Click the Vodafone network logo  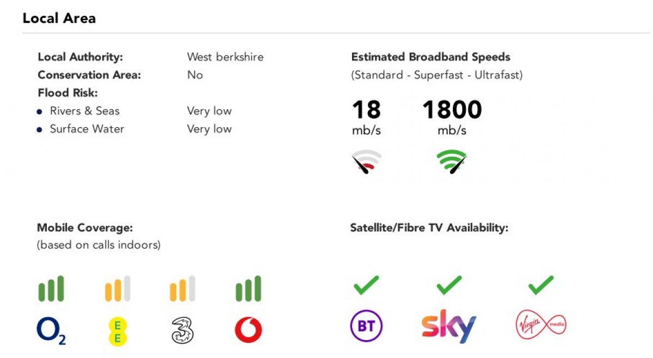coord(248,331)
